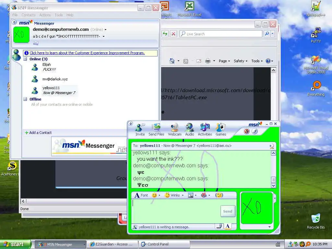Open Actions menu
The image size is (332, 249).
point(45,15)
